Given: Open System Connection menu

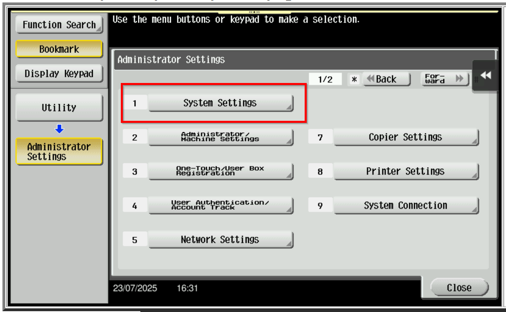Looking at the screenshot, I should point(406,205).
